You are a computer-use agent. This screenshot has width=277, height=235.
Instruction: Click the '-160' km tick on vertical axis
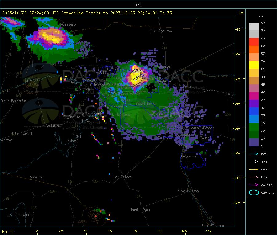237,128
